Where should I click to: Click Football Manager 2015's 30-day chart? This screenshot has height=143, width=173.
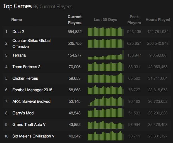click(105, 90)
